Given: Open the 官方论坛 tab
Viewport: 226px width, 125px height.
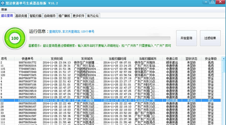Looking at the screenshot, I should coord(93,16).
